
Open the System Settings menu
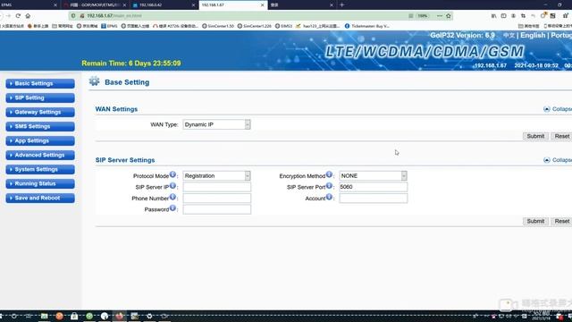click(40, 169)
